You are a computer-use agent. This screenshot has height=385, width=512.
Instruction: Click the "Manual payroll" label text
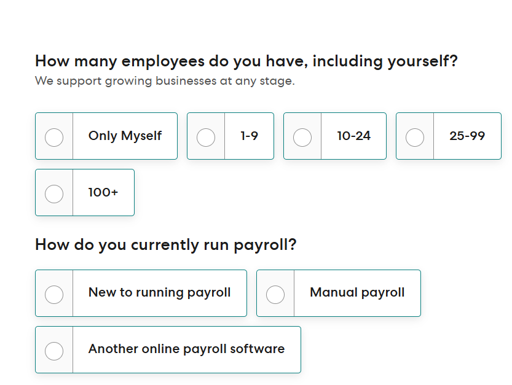click(x=357, y=292)
